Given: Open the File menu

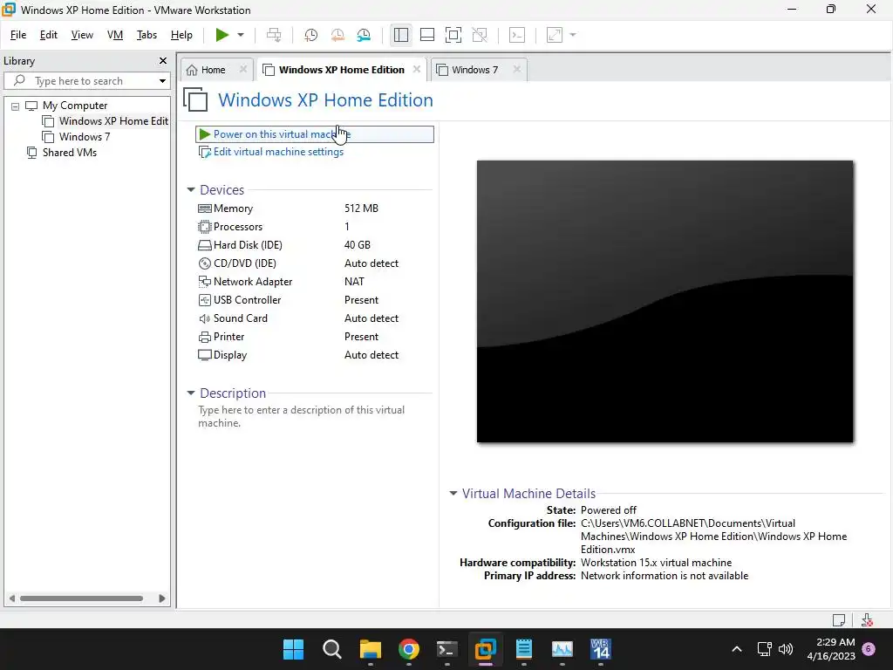Looking at the screenshot, I should (x=18, y=35).
